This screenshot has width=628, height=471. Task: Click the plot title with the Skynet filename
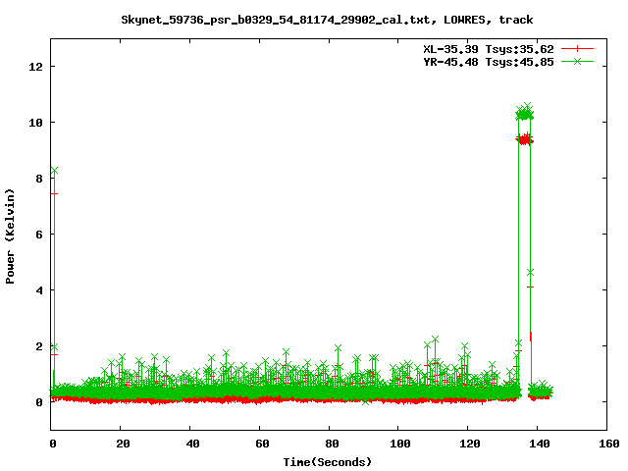pos(327,20)
